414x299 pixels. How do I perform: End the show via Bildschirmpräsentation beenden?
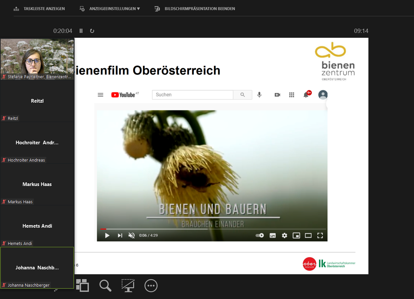(195, 8)
